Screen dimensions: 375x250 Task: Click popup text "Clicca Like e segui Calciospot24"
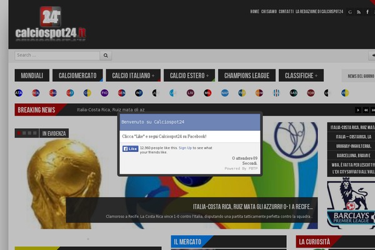click(x=164, y=136)
